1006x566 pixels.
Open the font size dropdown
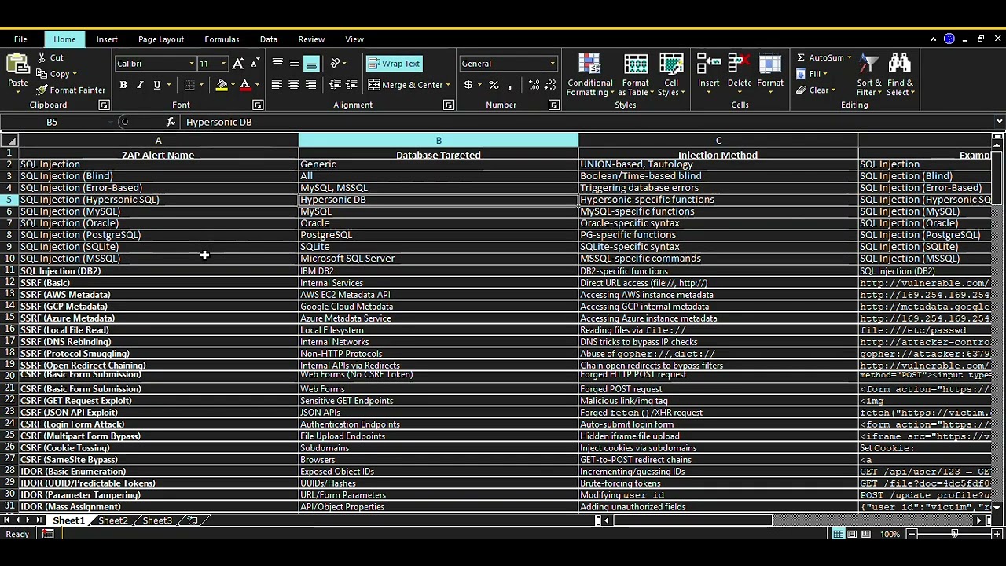(223, 64)
